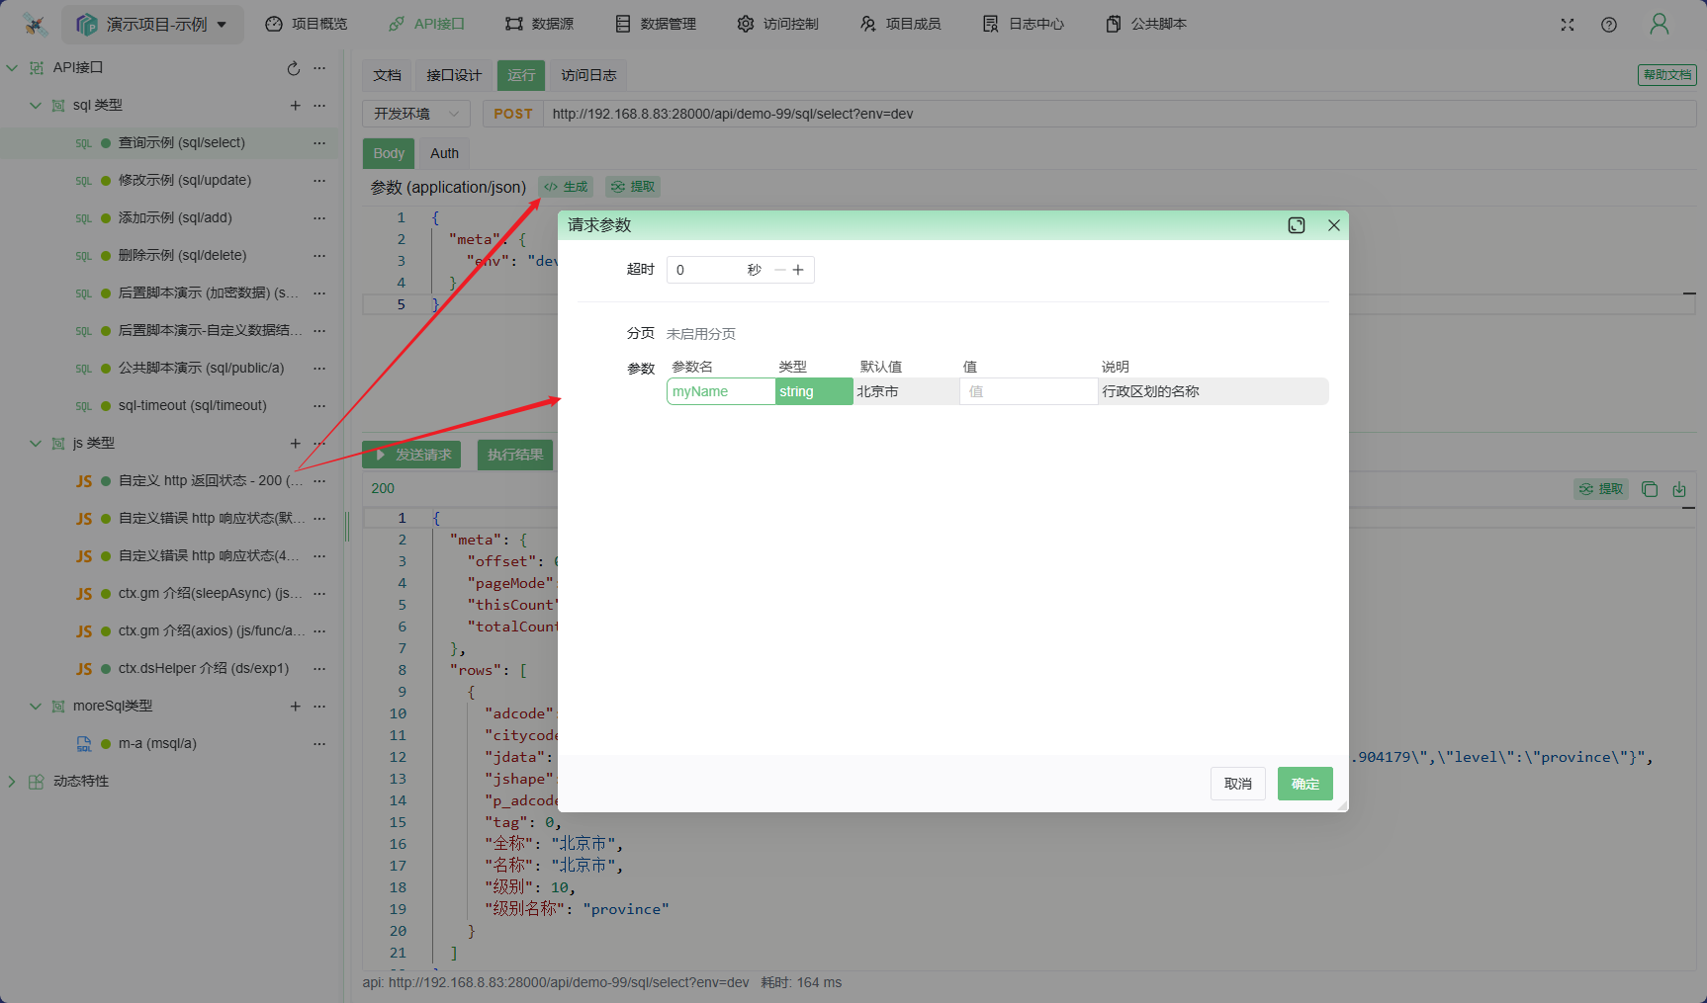Click the 取消 button in dialog

click(x=1237, y=784)
